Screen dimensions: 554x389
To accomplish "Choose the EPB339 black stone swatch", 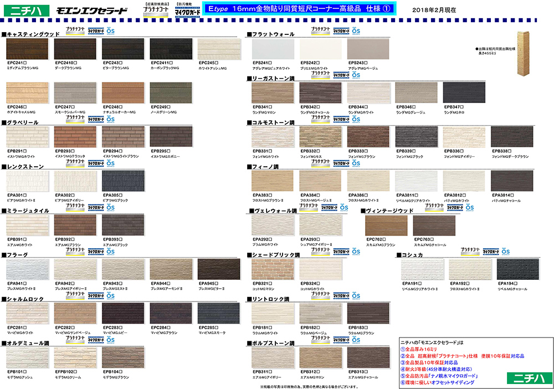I will point(416,137).
